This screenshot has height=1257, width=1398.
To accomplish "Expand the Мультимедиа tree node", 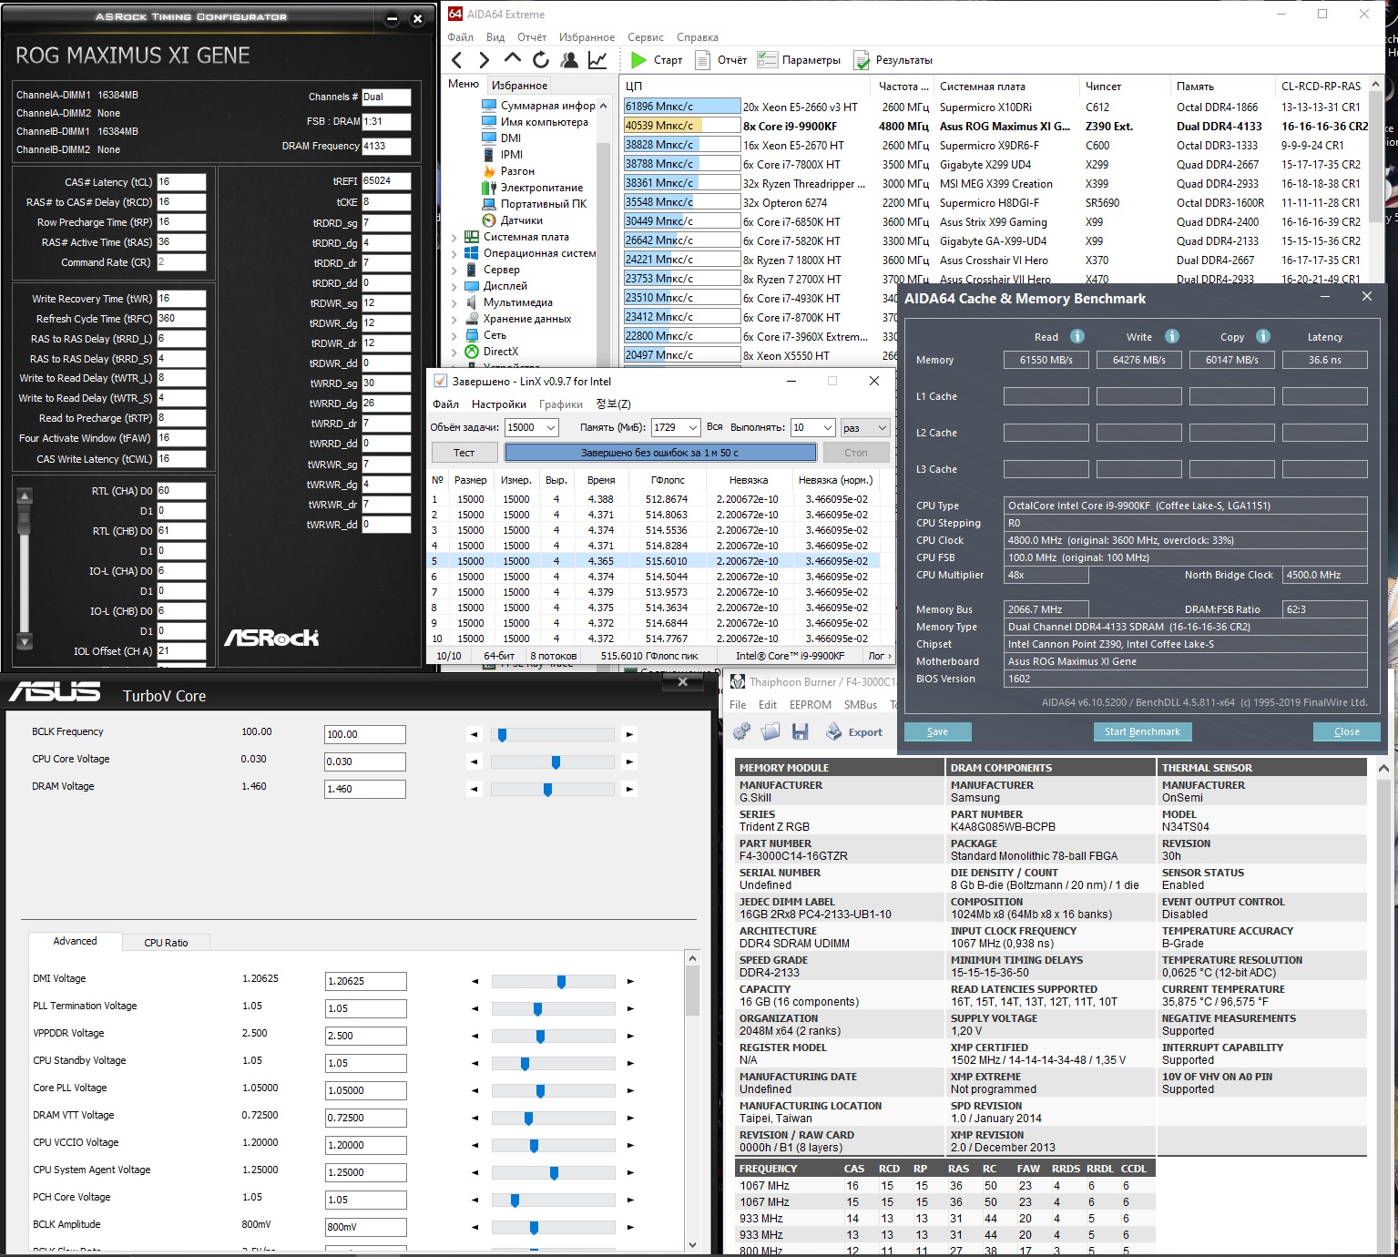I will (454, 302).
